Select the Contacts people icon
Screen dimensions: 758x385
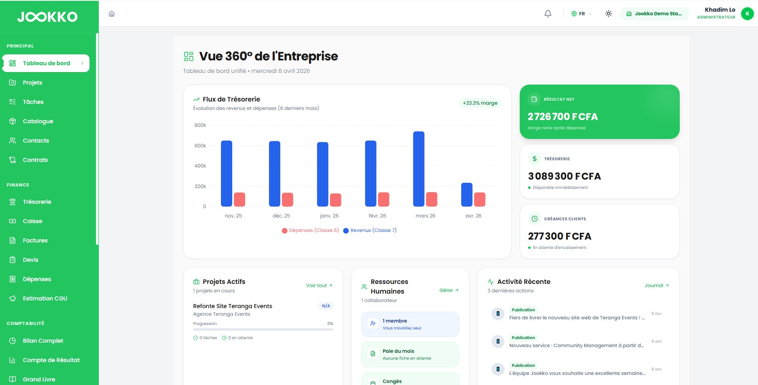pyautogui.click(x=12, y=140)
